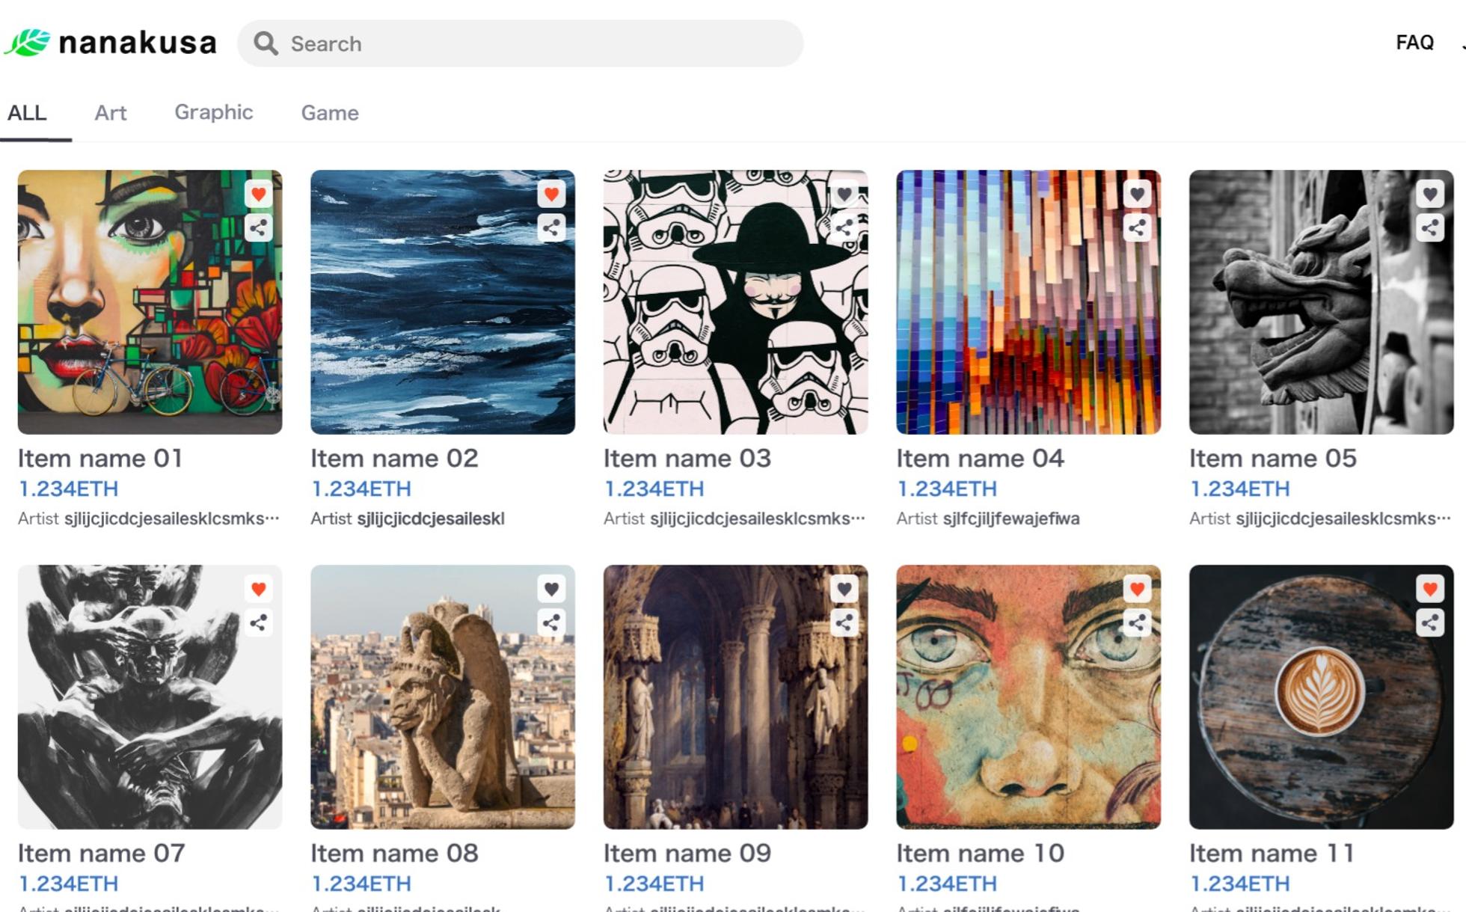Like Item name 08 using heart
Screen dimensions: 1466x912
[x=551, y=590]
